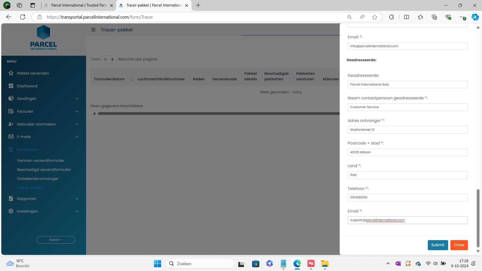Image resolution: width=482 pixels, height=271 pixels.
Task: Click the Zendingen box icon
Action: point(11,99)
